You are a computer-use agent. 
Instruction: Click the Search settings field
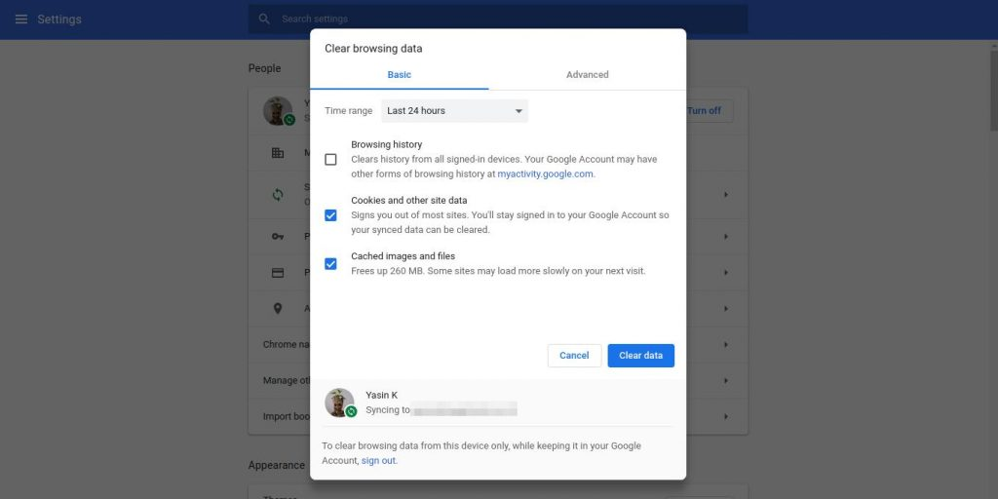click(x=498, y=19)
